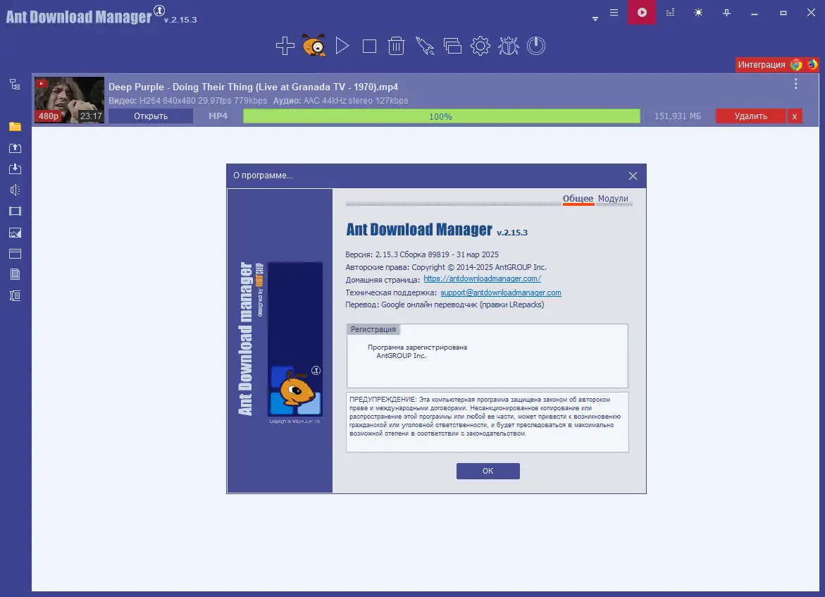The image size is (825, 597).
Task: Click the tree categories sidebar icon
Action: (15, 85)
